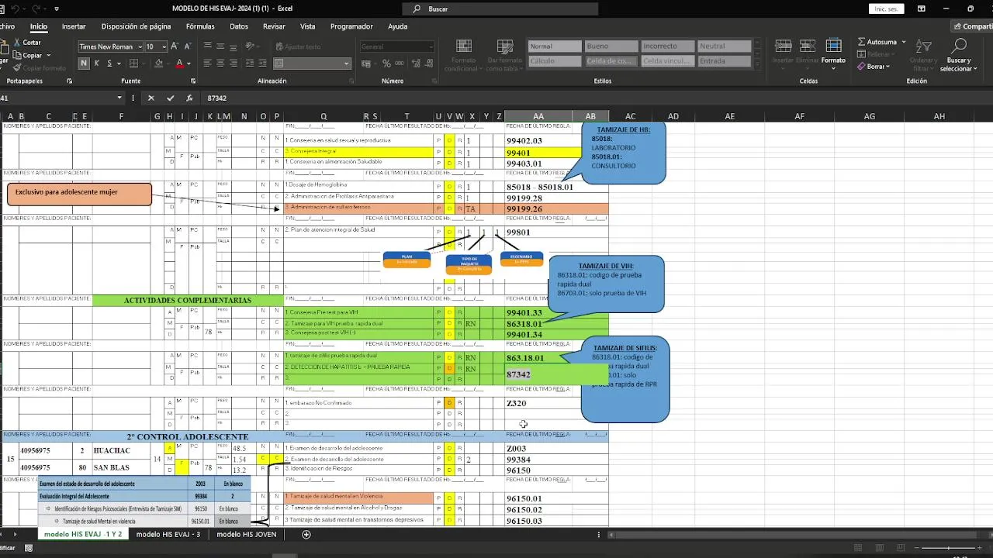Toggle Ajustar texto wrapping
The width and height of the screenshot is (993, 558).
coord(298,46)
